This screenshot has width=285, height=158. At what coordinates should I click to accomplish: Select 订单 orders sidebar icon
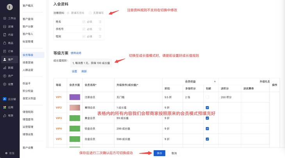[x=9, y=51]
